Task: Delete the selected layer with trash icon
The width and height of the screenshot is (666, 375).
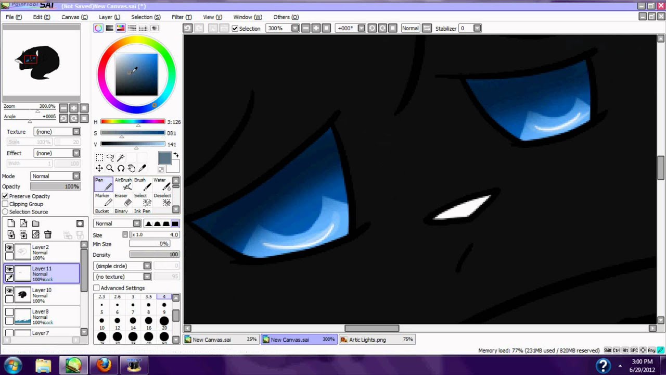Action: tap(48, 235)
